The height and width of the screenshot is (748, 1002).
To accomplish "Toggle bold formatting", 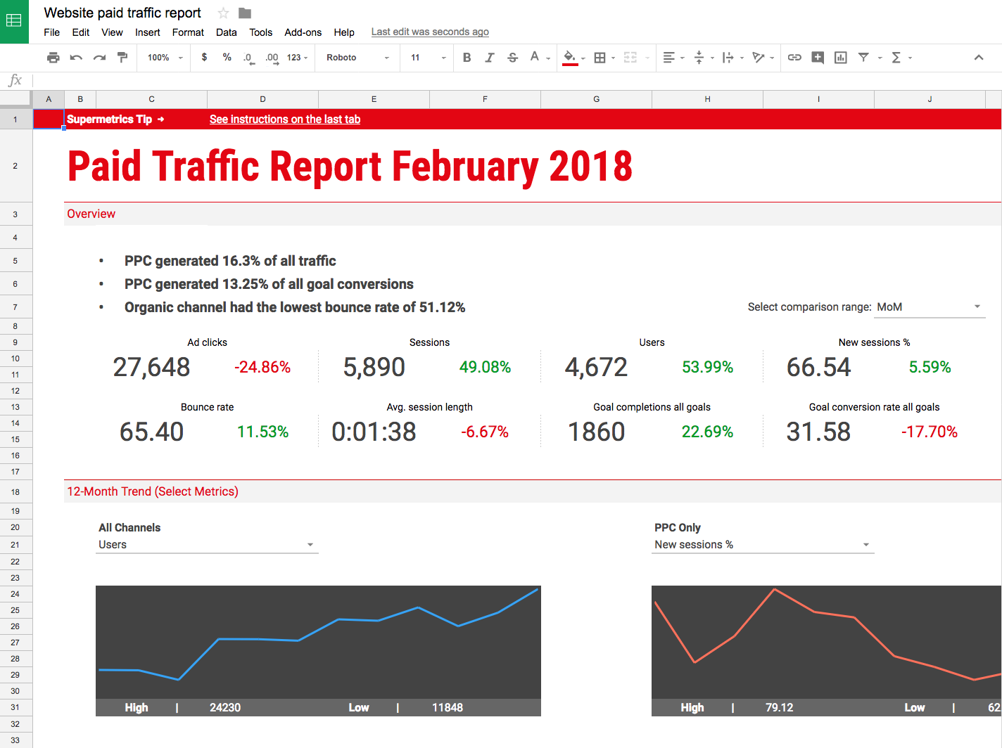I will (467, 58).
